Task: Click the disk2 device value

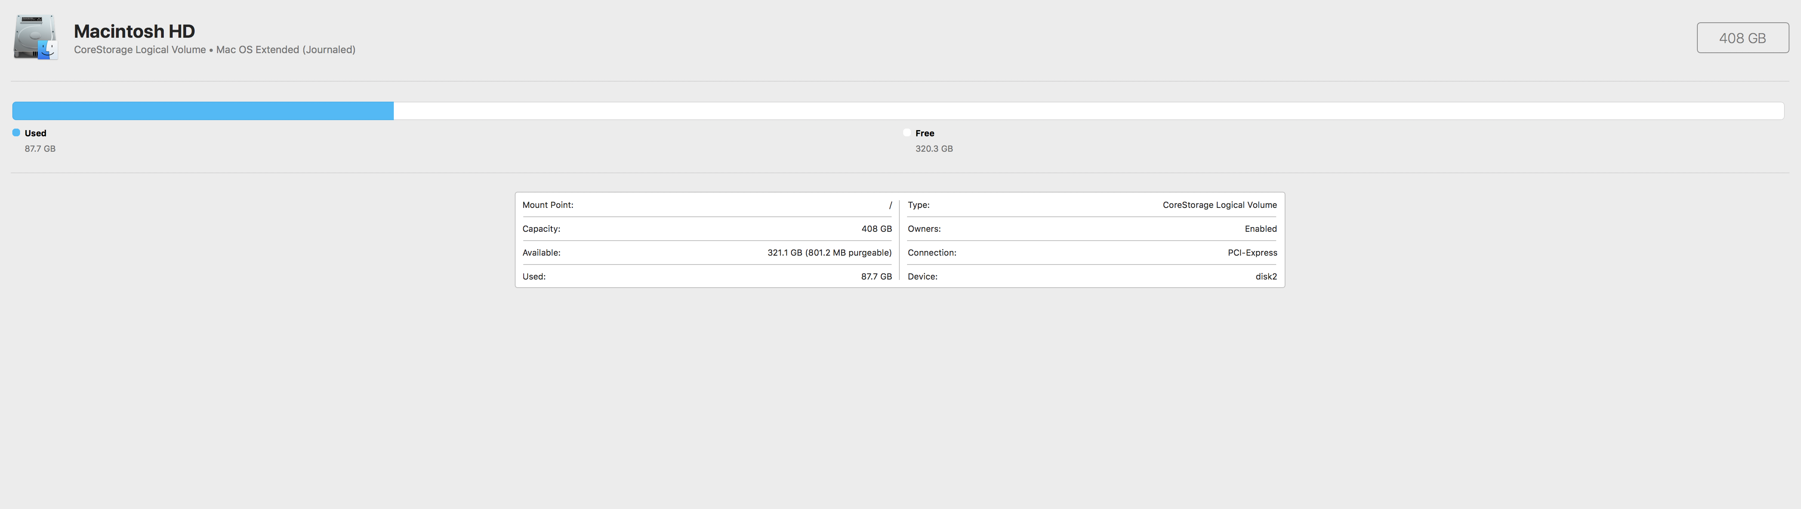Action: pos(1266,276)
